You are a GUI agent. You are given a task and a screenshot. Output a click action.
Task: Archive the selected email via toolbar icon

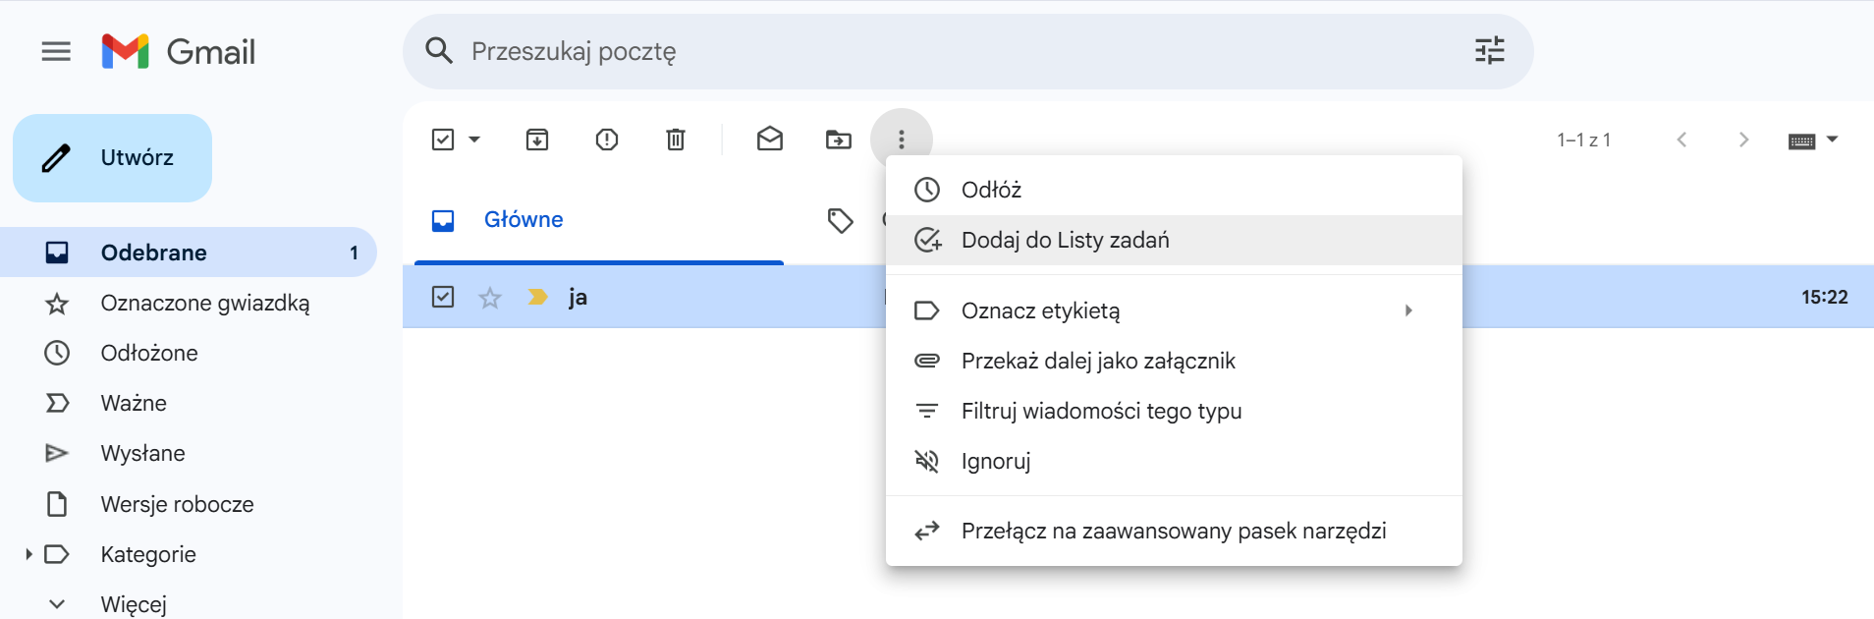pyautogui.click(x=536, y=140)
